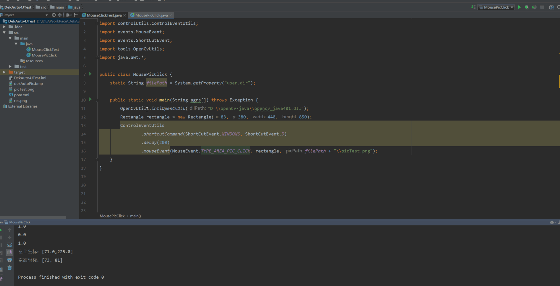This screenshot has height=286, width=560.
Task: Run MousePicClick with coverage
Action: [x=534, y=7]
